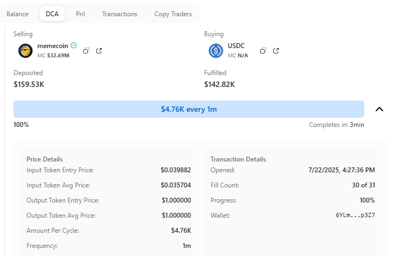Click Input Token Entry Price $0.039882
The height and width of the screenshot is (256, 394).
176,170
